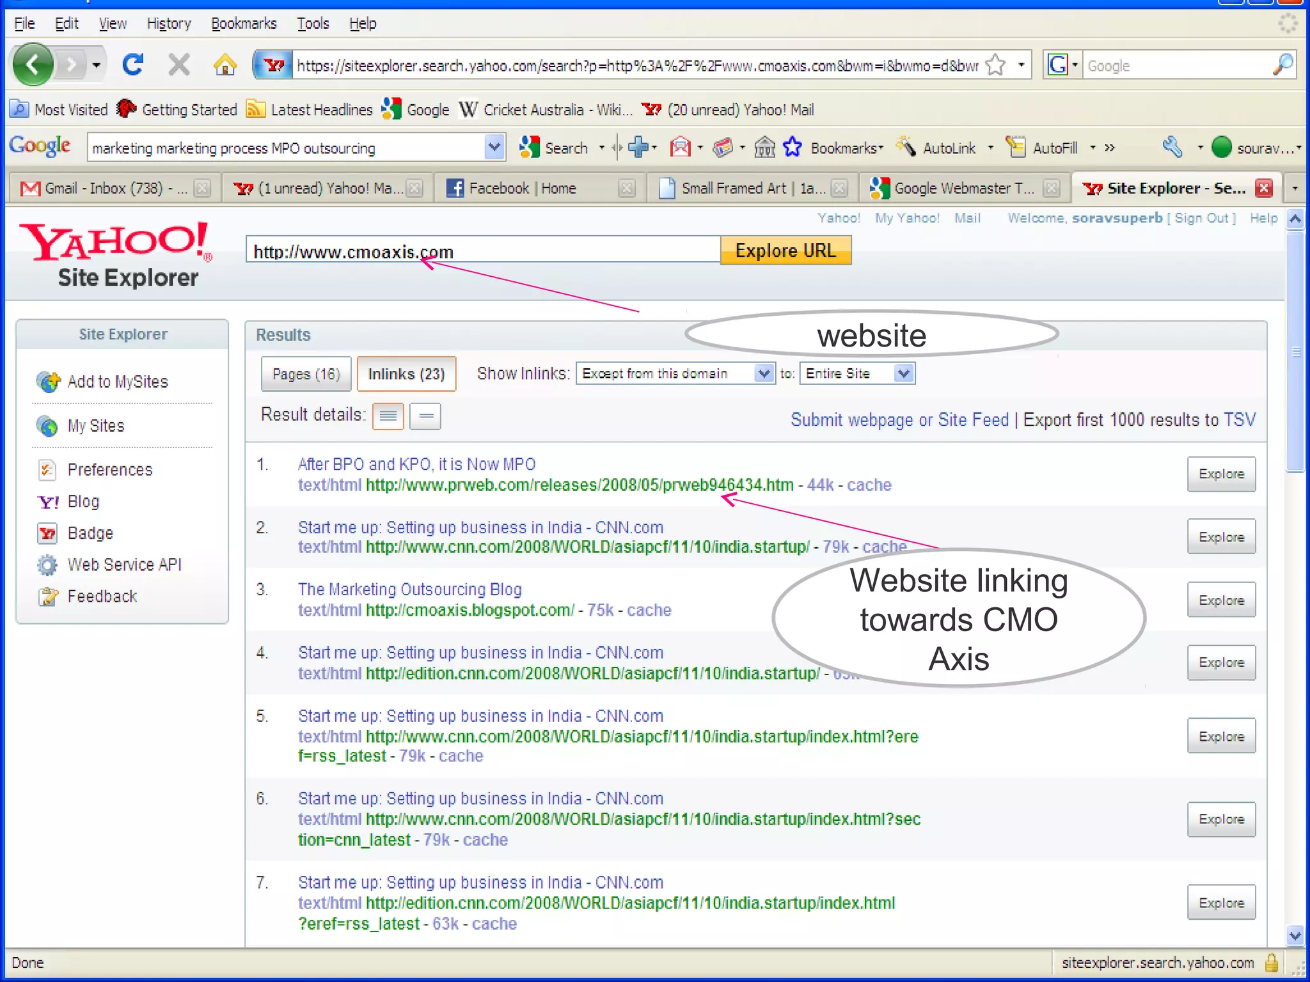1310x982 pixels.
Task: Open Google toolbar wrench settings icon
Action: click(x=1172, y=147)
